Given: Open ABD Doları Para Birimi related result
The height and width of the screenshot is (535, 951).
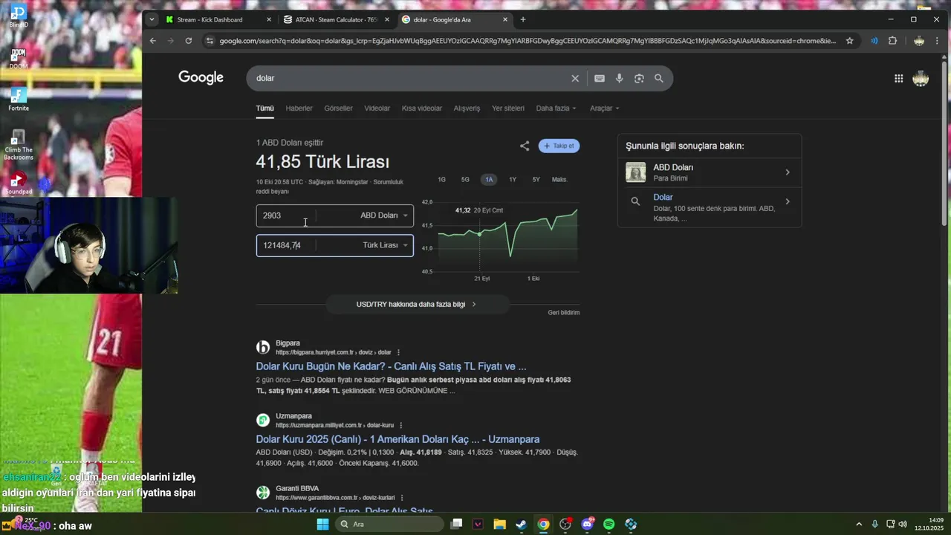Looking at the screenshot, I should click(x=710, y=172).
